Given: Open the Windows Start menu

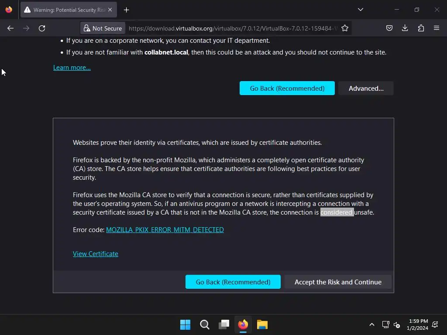Looking at the screenshot, I should pos(185,325).
